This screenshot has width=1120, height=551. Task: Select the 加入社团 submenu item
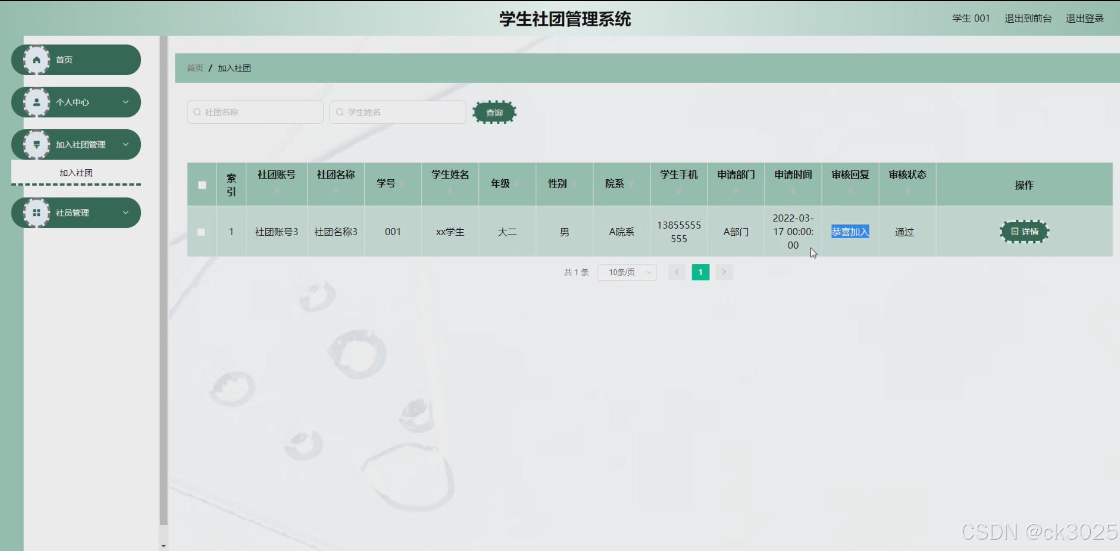76,173
